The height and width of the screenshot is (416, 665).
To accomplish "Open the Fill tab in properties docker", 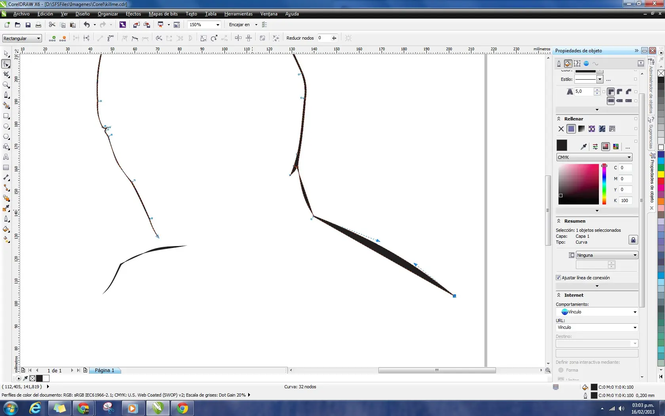I will click(x=568, y=63).
